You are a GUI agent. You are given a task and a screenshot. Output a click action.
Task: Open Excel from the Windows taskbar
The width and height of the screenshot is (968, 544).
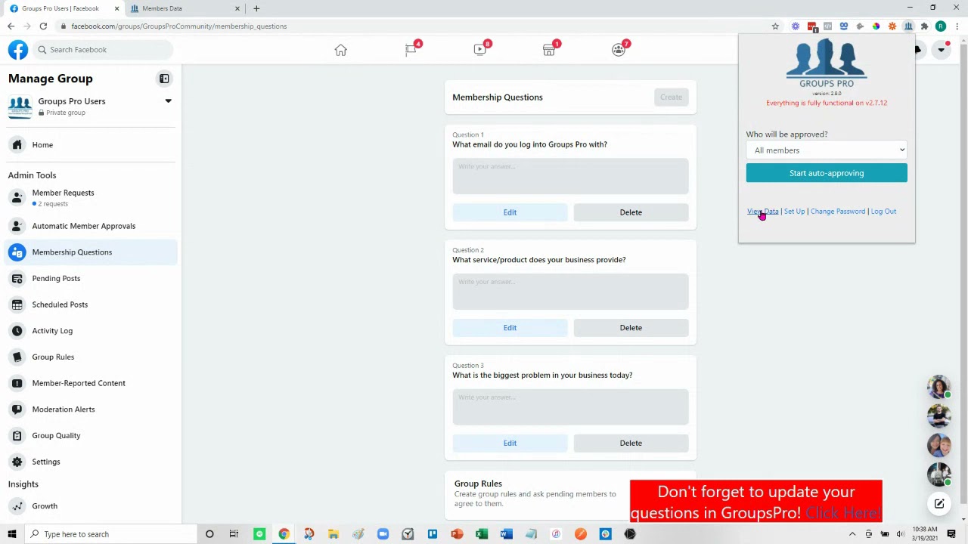[482, 534]
